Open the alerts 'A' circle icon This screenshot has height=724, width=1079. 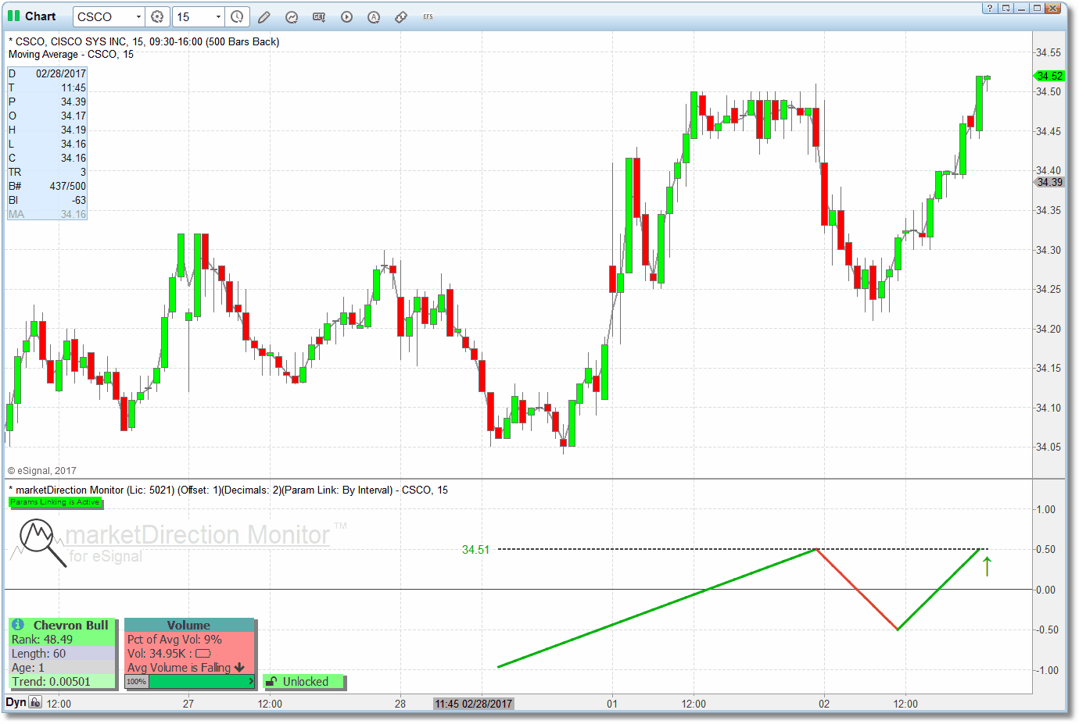tap(374, 16)
